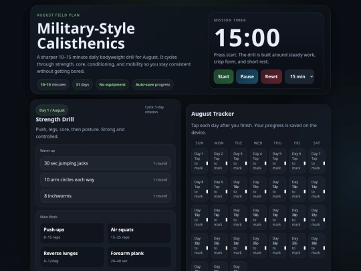
Task: Mark Day 7 on Saturday
Action: pyautogui.click(x=317, y=161)
